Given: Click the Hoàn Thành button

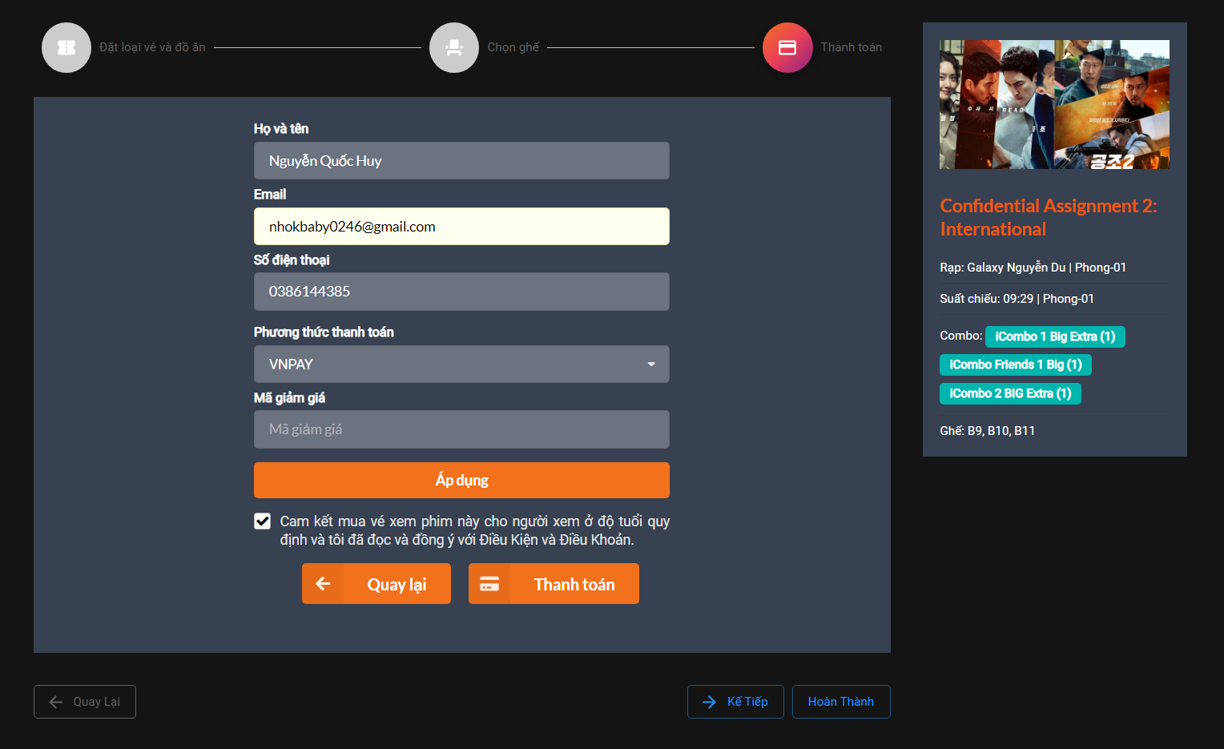Looking at the screenshot, I should coord(841,702).
